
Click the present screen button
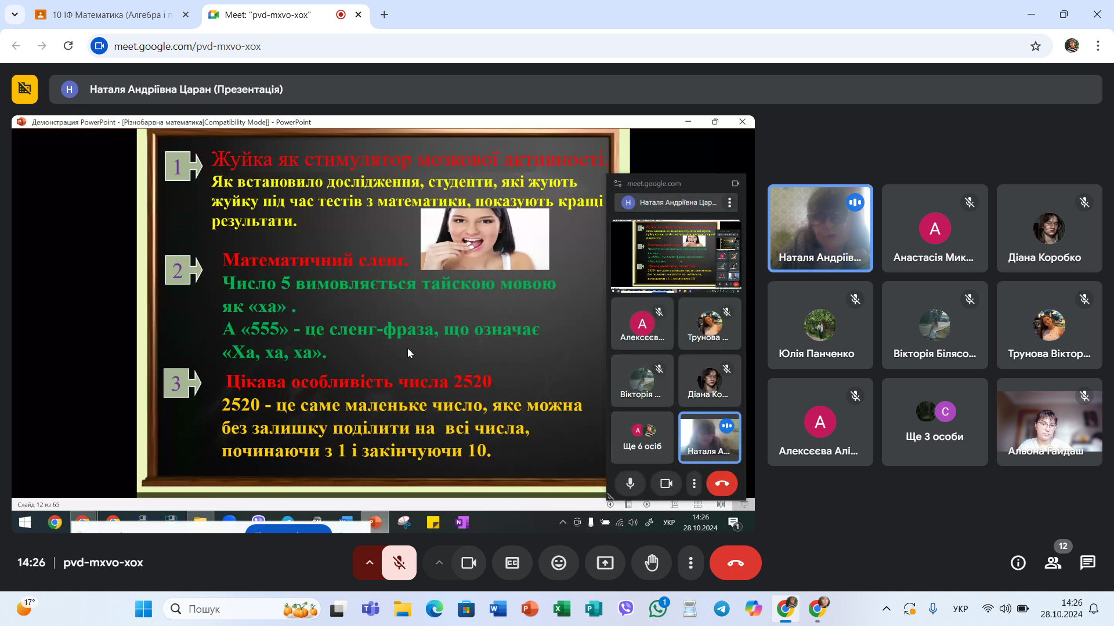click(605, 563)
